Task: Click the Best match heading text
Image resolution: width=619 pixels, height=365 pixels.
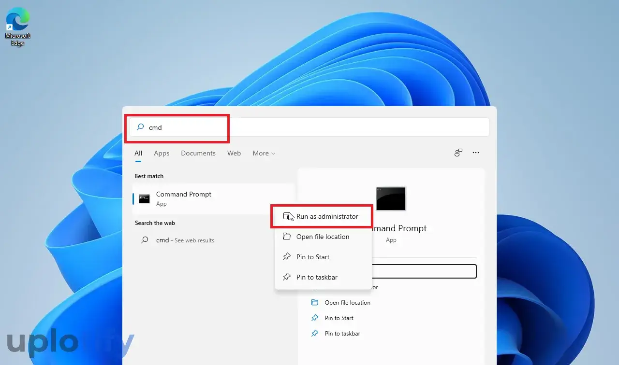Action: point(149,176)
